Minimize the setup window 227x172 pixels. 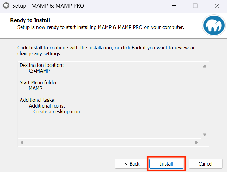(x=174, y=6)
